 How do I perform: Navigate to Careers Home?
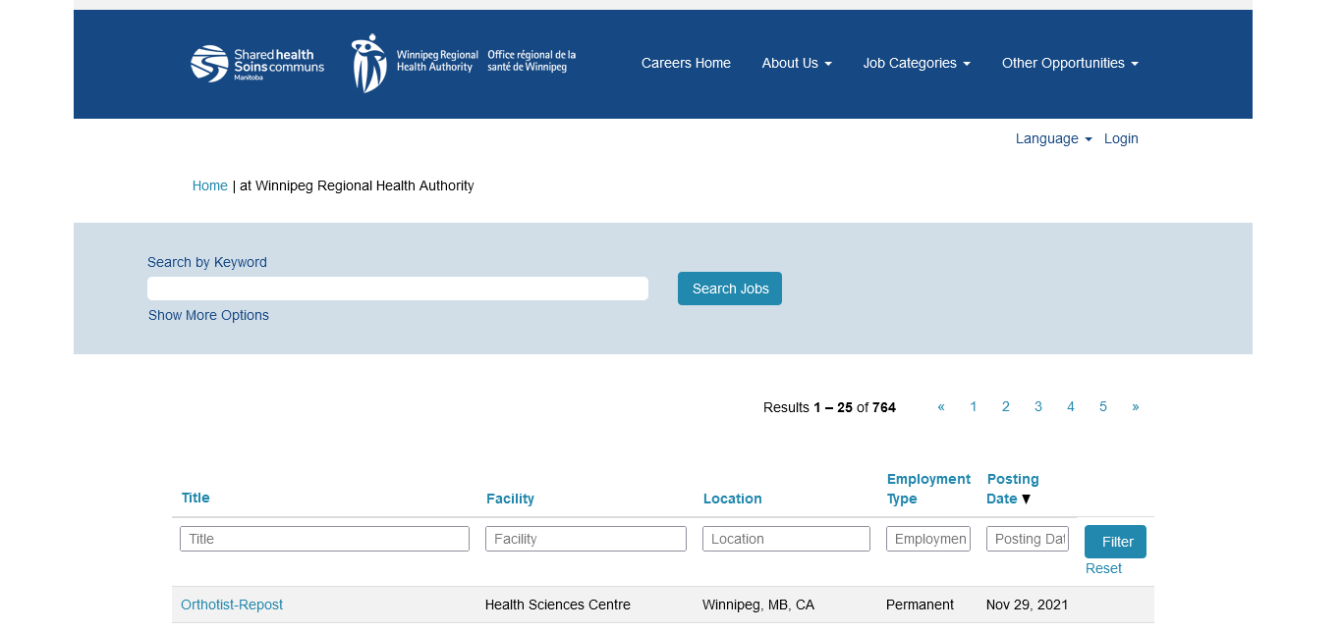pos(686,63)
